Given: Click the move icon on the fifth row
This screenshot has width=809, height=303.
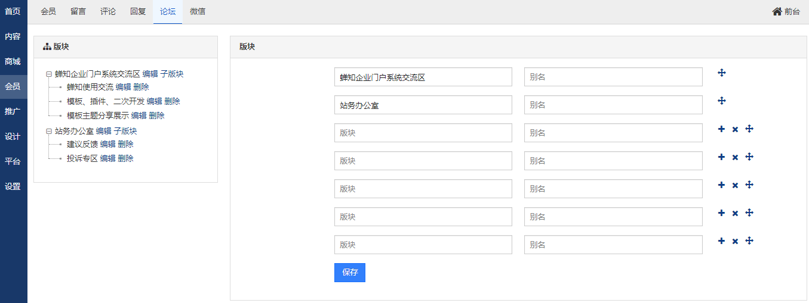Looking at the screenshot, I should tap(749, 185).
